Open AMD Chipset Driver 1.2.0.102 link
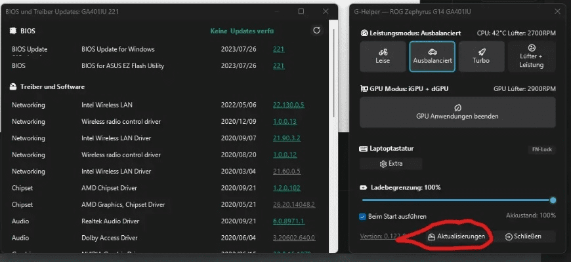 [287, 188]
